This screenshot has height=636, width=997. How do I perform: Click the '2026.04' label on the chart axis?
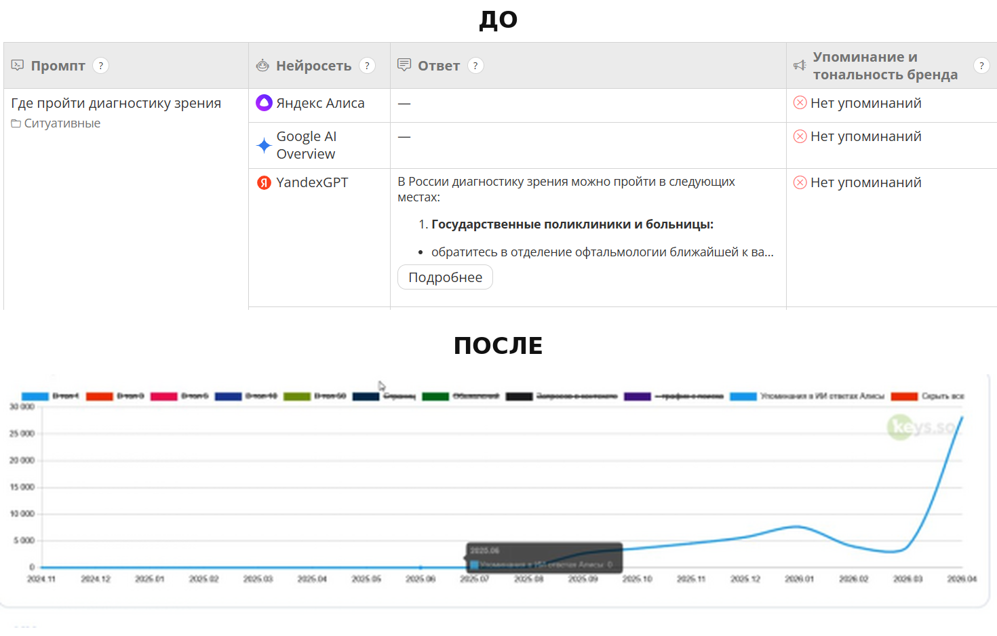point(962,579)
